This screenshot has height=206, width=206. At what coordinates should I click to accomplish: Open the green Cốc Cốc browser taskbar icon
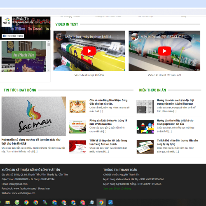[x=17, y=202]
